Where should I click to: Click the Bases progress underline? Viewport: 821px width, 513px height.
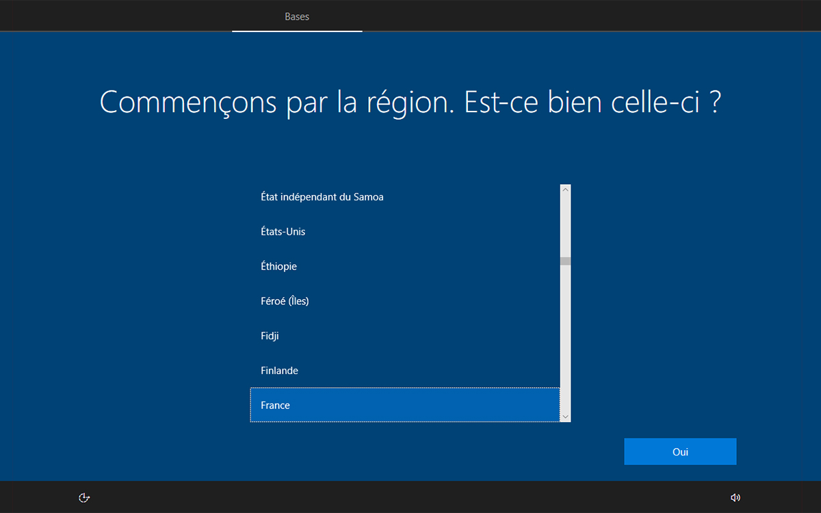297,31
